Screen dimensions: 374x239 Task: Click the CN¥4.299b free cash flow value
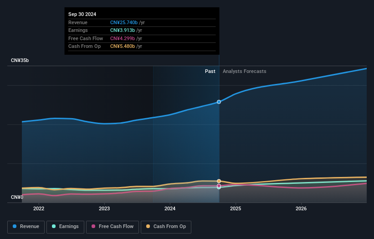(123, 38)
